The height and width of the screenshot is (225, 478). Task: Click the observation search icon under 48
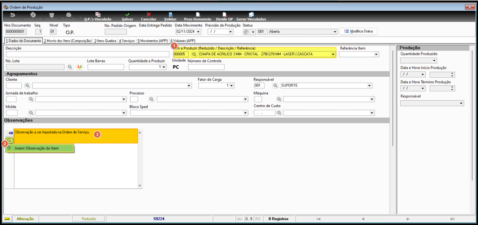(9, 140)
